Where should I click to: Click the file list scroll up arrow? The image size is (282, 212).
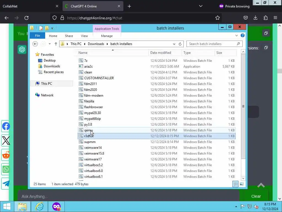click(243, 52)
